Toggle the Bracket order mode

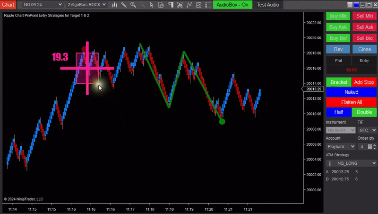338,82
